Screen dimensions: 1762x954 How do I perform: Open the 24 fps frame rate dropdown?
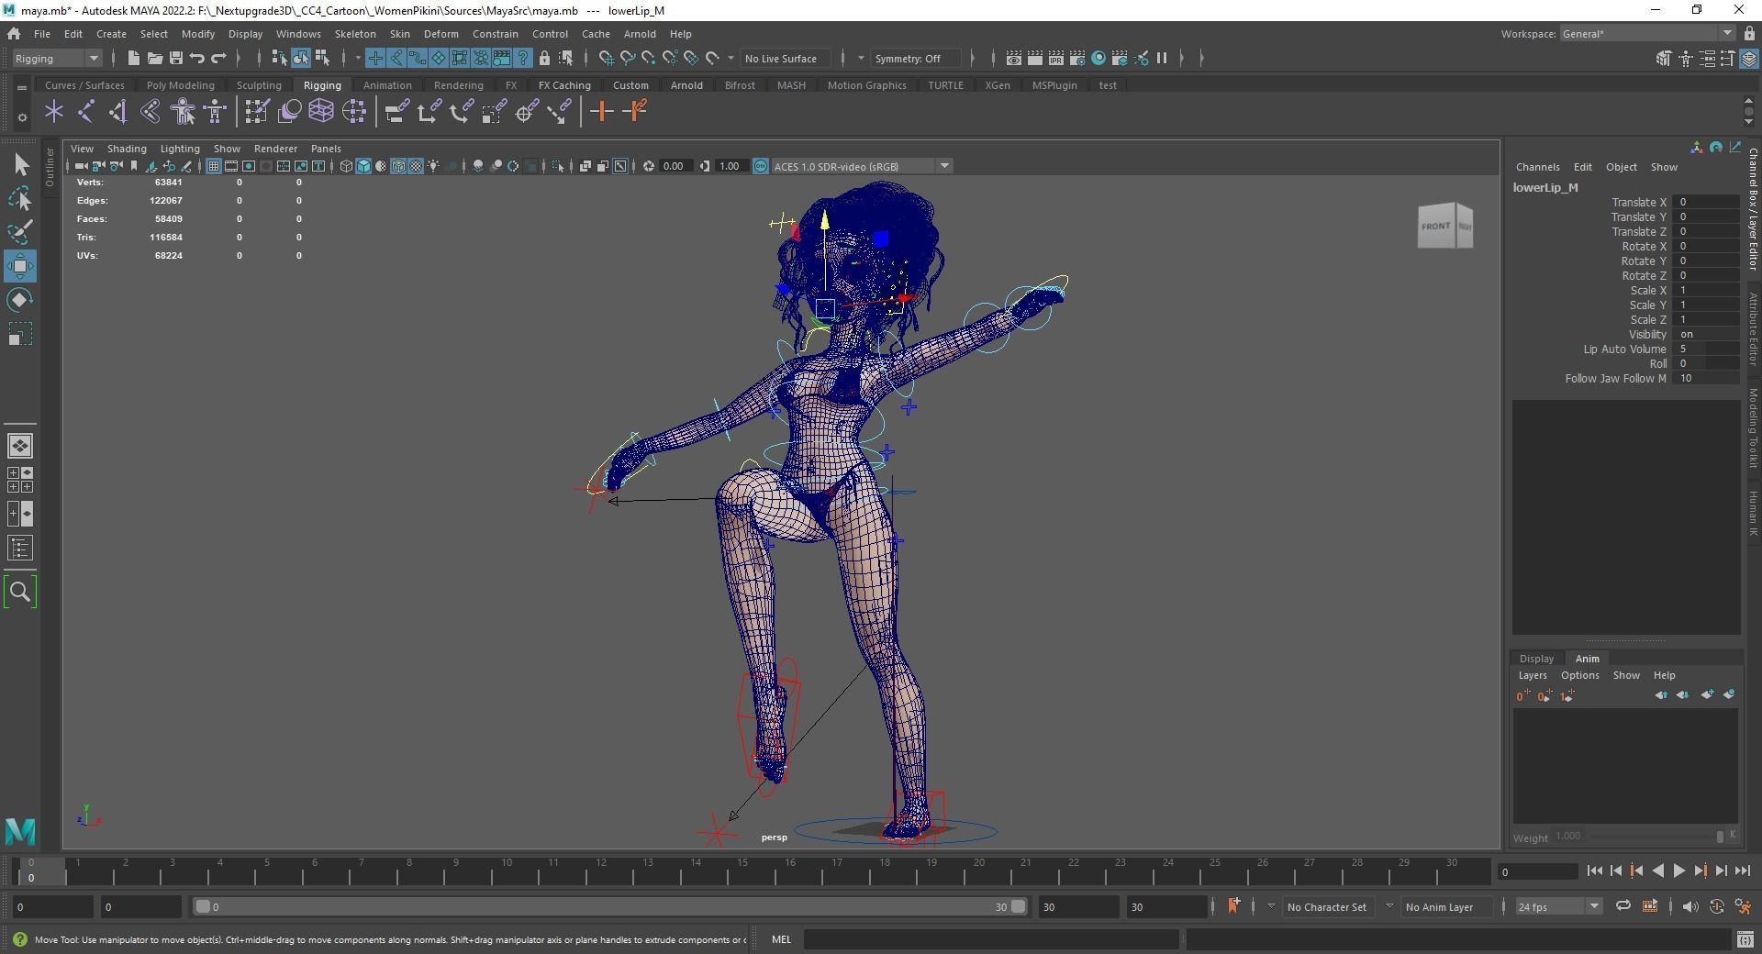tap(1558, 906)
